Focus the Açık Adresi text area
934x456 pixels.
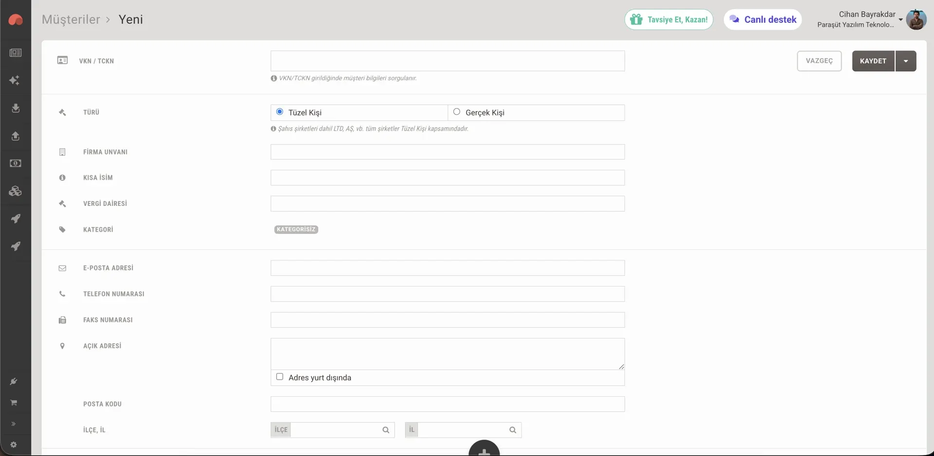tap(448, 354)
